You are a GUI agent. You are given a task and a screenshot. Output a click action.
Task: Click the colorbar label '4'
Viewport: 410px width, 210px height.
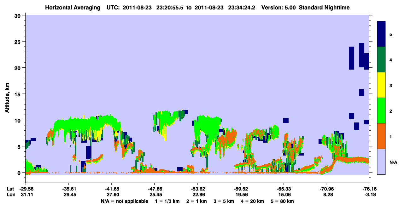coord(391,60)
